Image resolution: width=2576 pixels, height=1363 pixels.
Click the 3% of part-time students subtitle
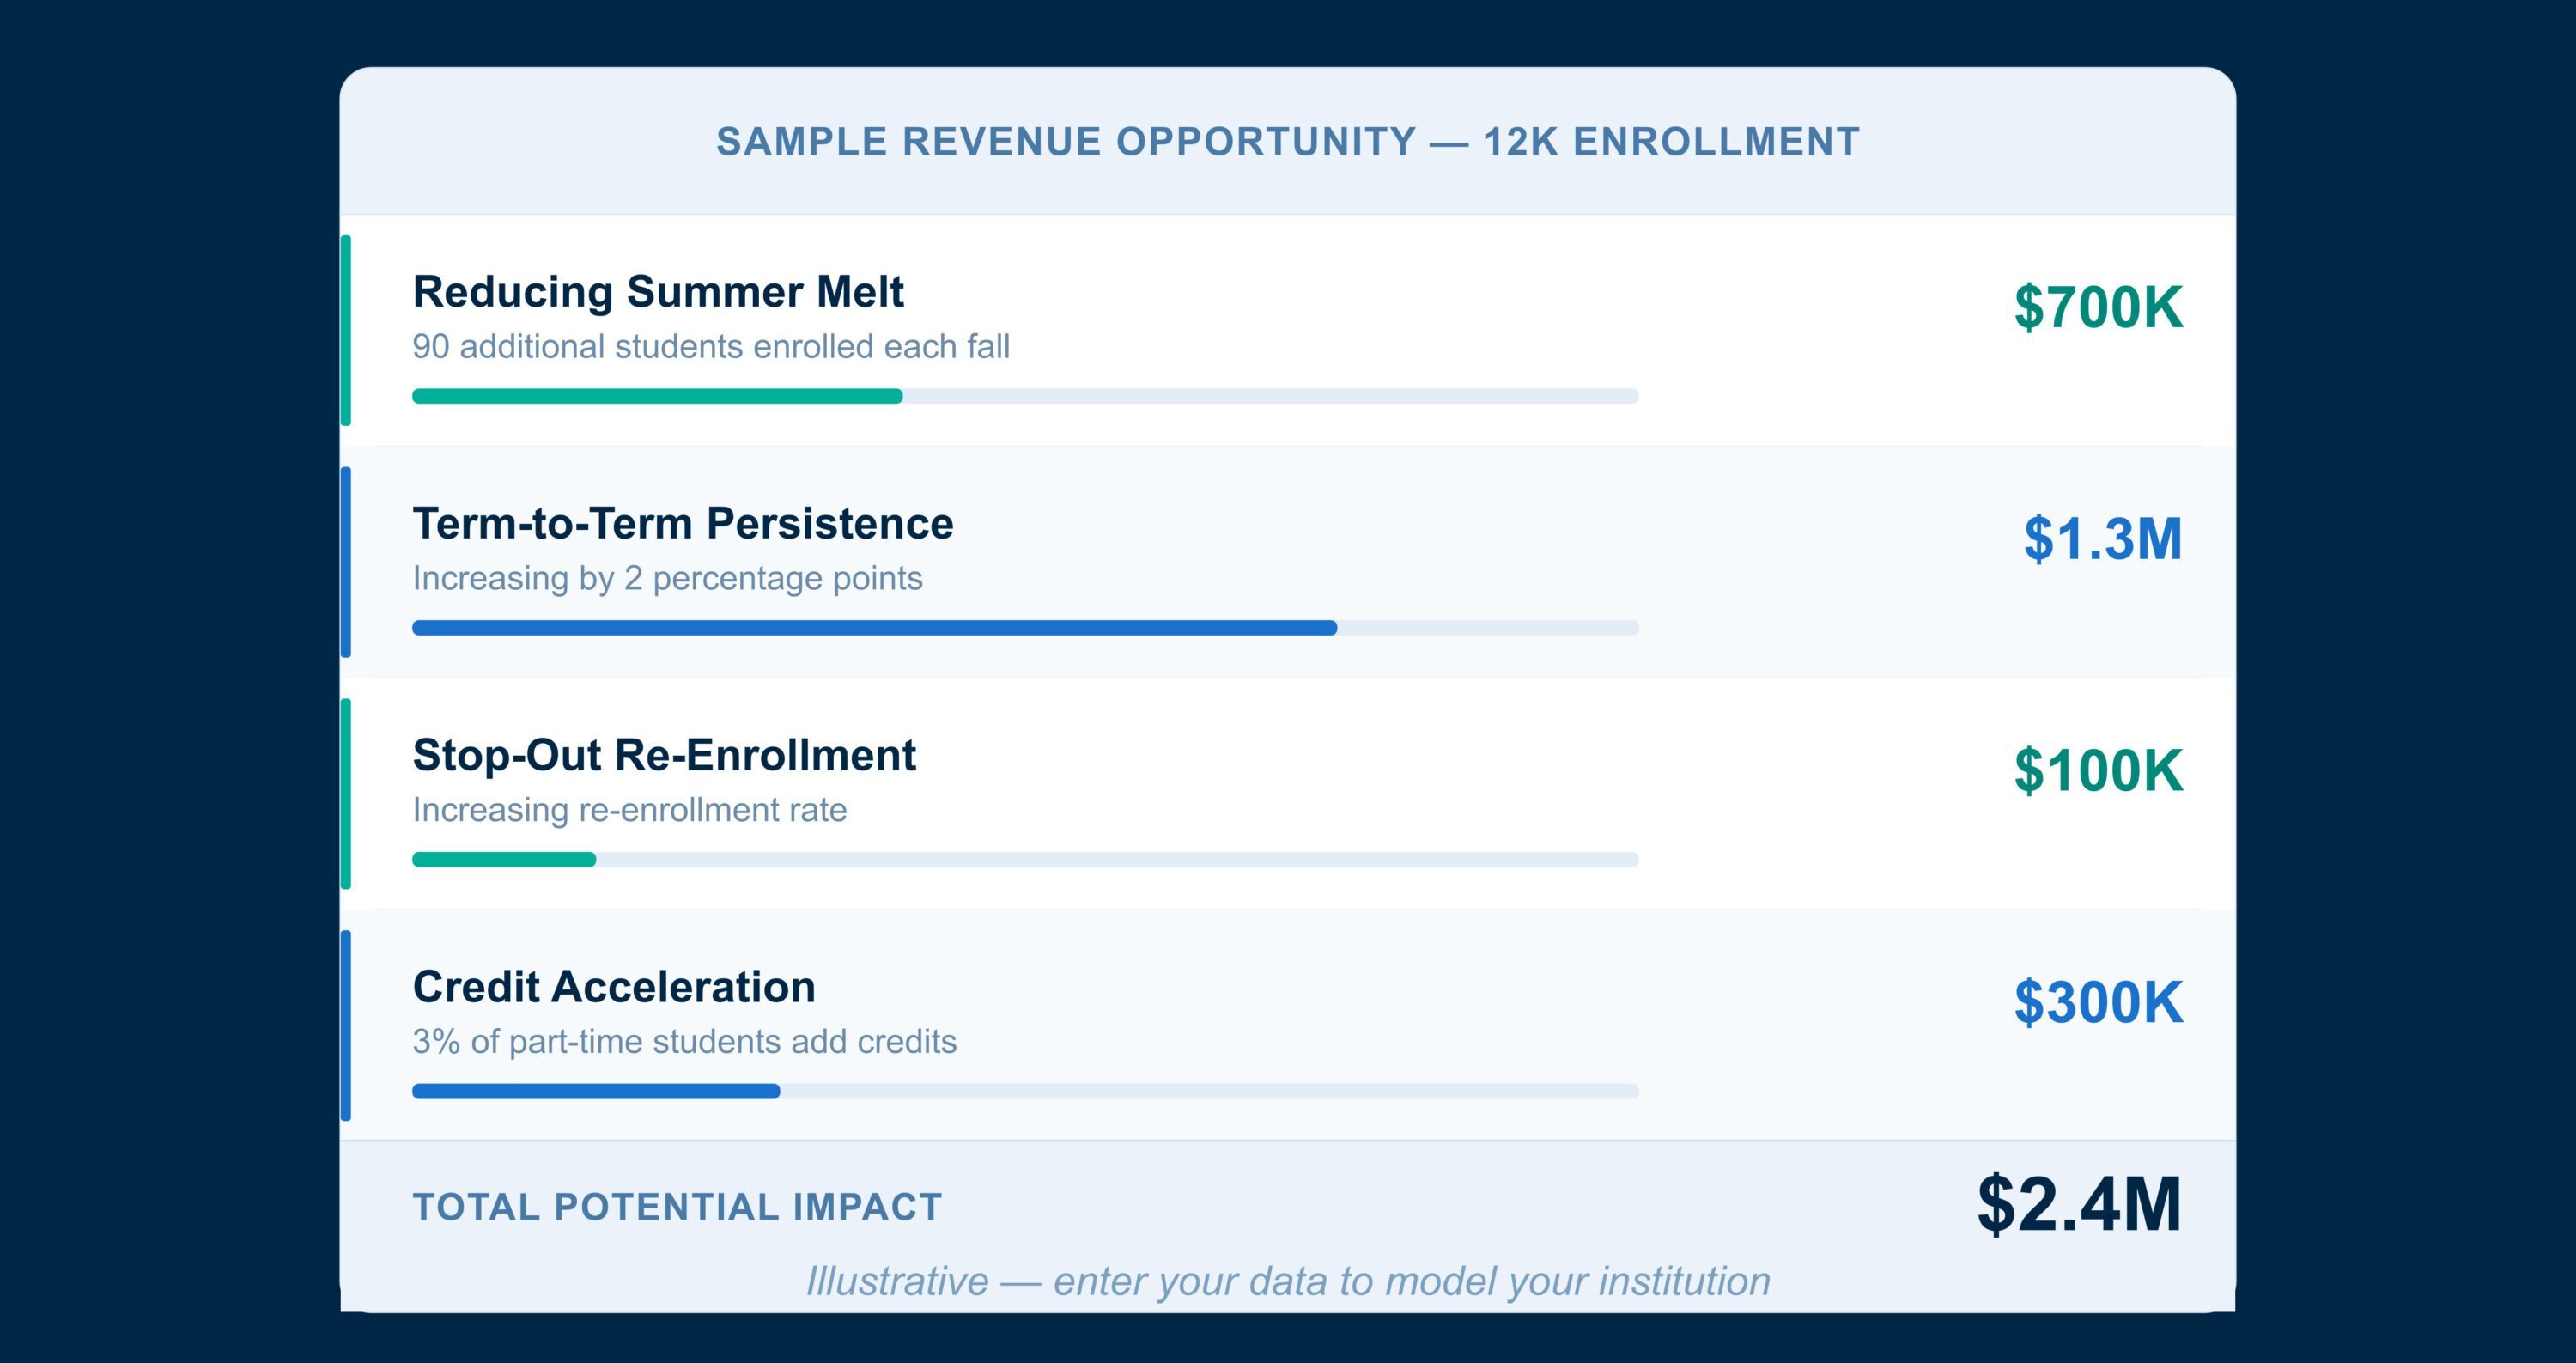tap(684, 1042)
